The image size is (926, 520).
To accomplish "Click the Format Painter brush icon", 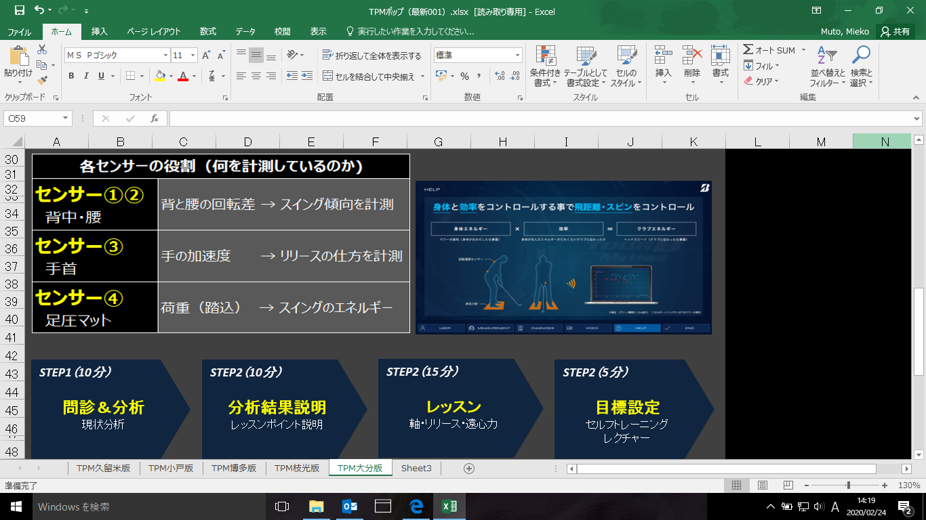I will coord(42,81).
